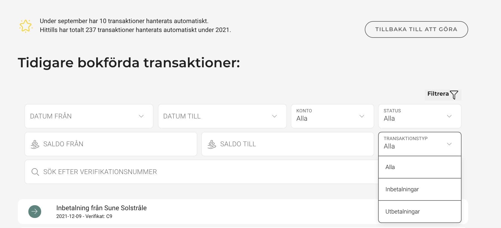Click the green arrow circle icon

35,212
